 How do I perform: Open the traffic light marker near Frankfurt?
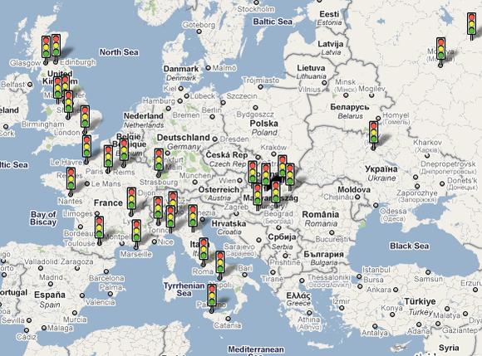coord(159,159)
